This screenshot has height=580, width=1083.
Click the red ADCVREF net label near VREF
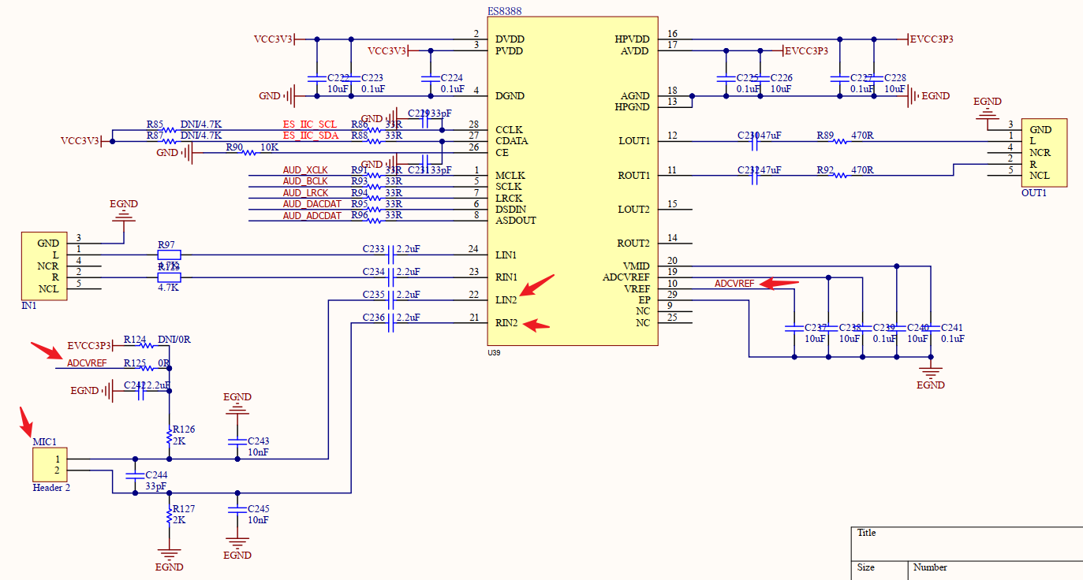tap(734, 284)
